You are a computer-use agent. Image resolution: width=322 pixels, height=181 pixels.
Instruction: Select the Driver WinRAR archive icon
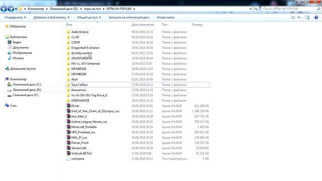(x=68, y=106)
